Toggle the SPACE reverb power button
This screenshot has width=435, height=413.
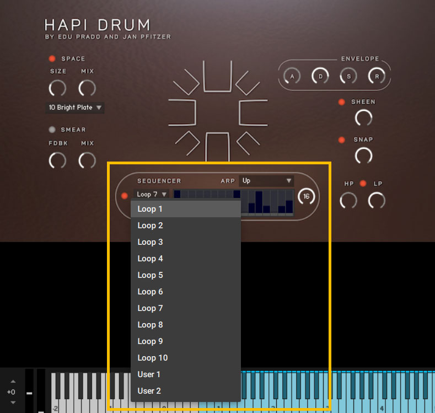[x=52, y=58]
